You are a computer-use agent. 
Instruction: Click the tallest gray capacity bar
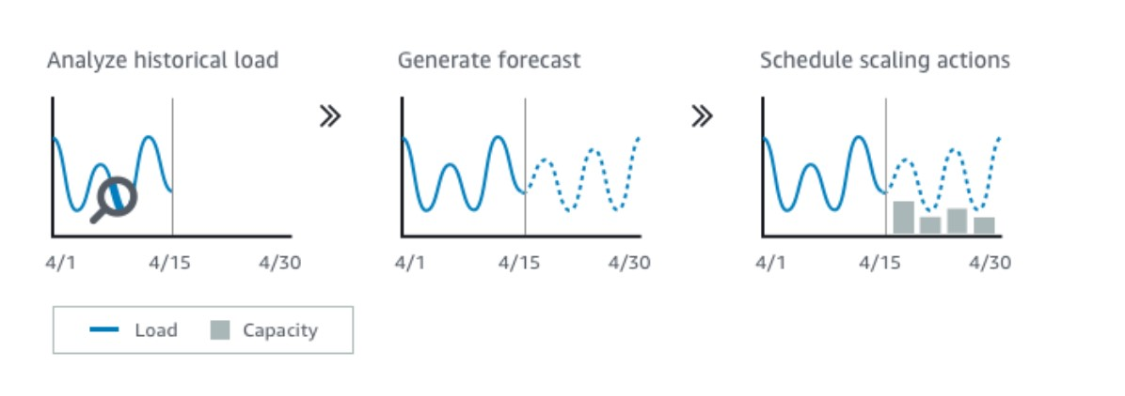(903, 217)
